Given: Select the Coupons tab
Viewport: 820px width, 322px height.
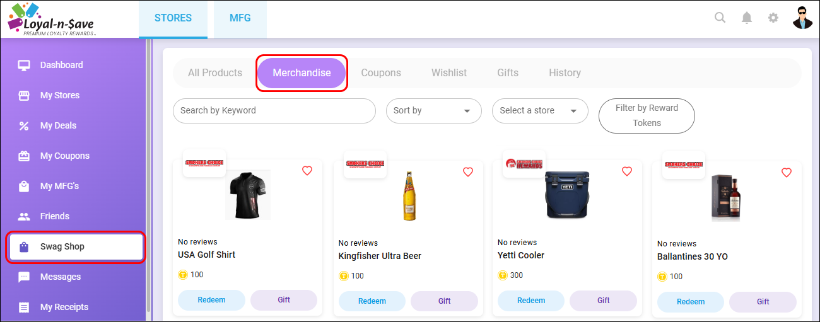Looking at the screenshot, I should tap(381, 73).
